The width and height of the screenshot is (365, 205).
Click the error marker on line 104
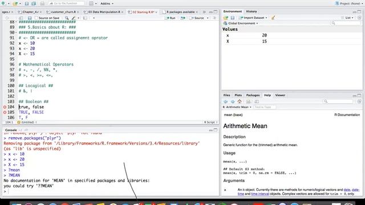(x=5, y=107)
